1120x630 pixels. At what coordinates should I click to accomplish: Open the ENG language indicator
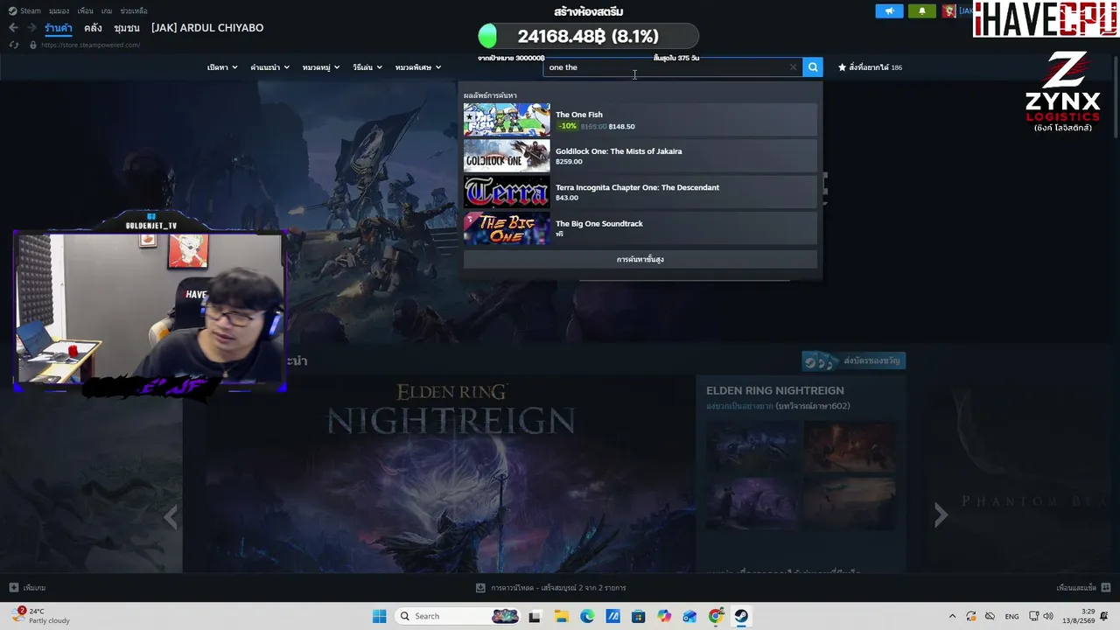point(1011,616)
